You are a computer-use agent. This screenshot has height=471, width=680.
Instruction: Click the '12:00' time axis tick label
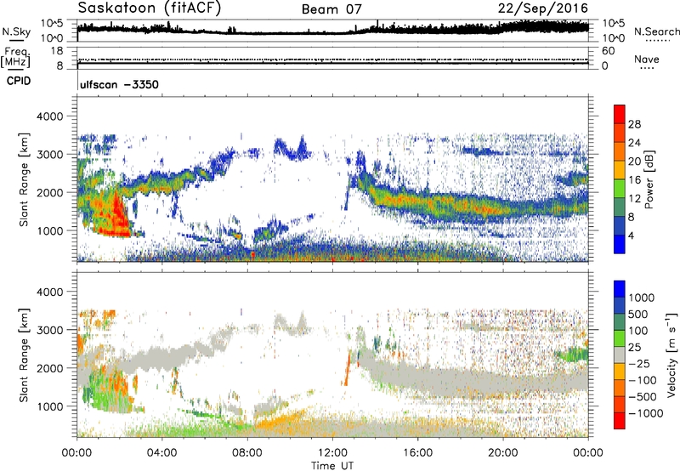(332, 453)
